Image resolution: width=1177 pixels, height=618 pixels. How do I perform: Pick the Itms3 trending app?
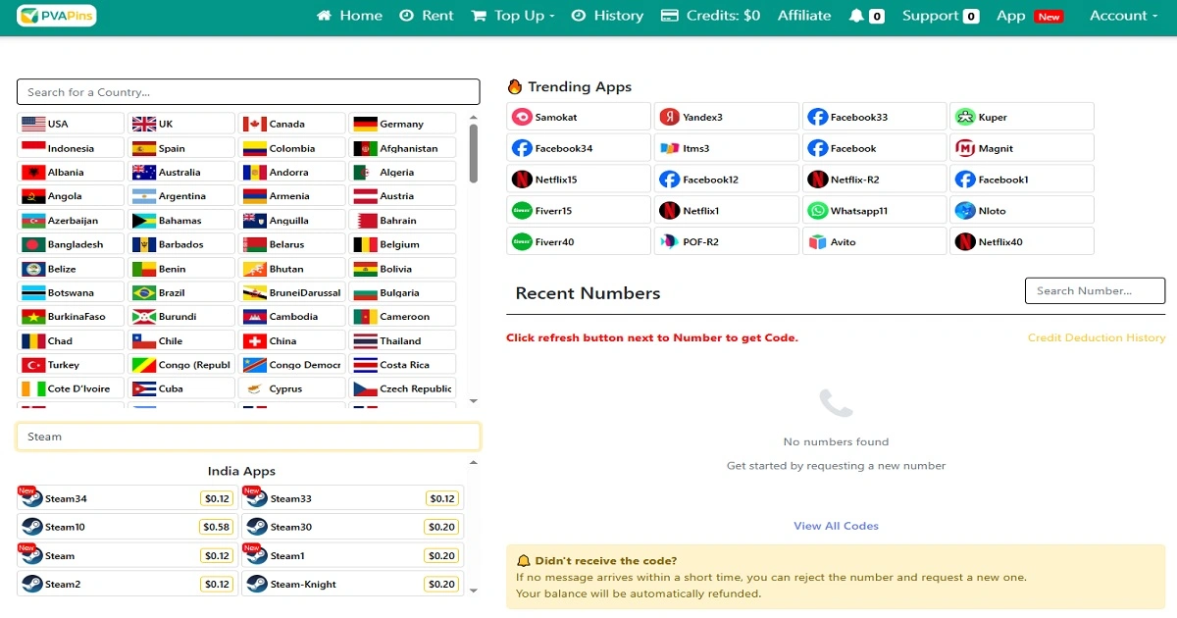click(x=726, y=148)
